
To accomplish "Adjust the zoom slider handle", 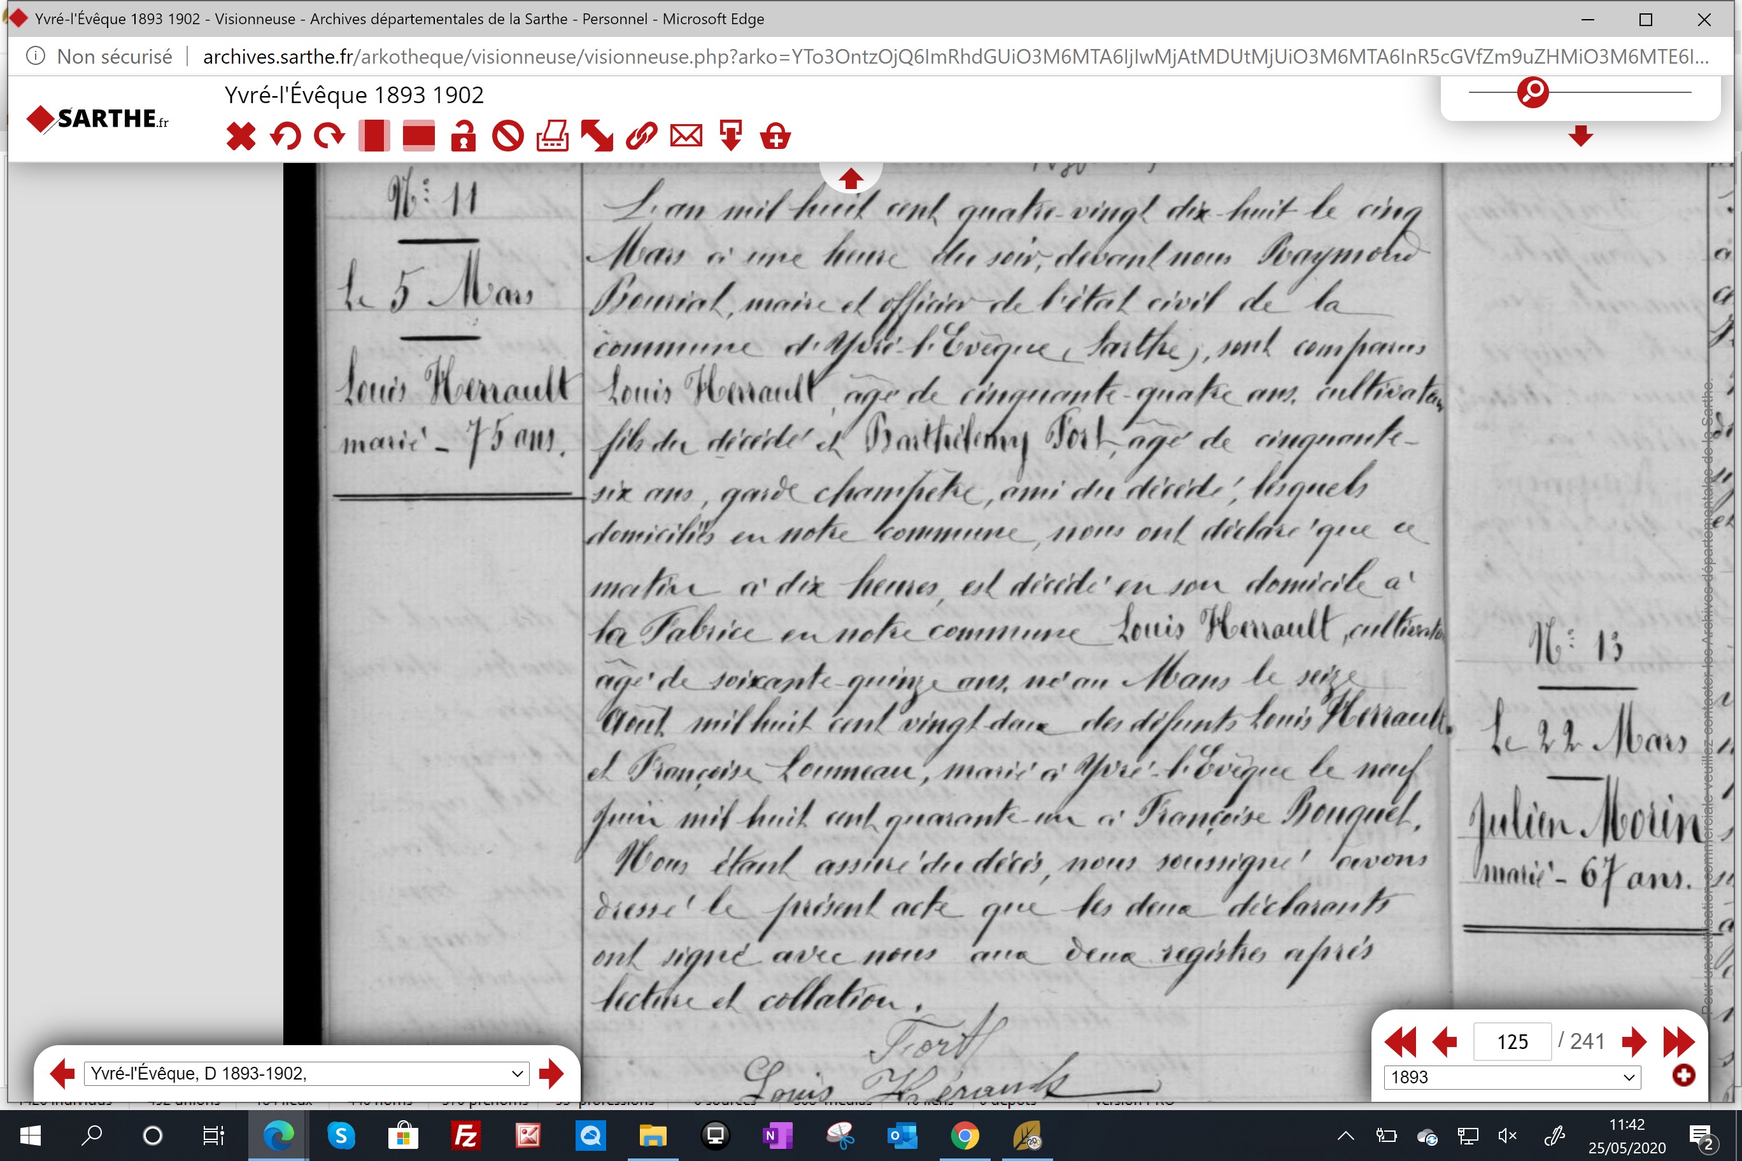I will pos(1533,92).
